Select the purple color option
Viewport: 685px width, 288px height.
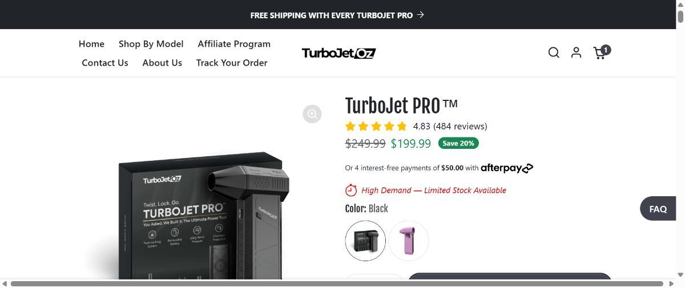409,241
